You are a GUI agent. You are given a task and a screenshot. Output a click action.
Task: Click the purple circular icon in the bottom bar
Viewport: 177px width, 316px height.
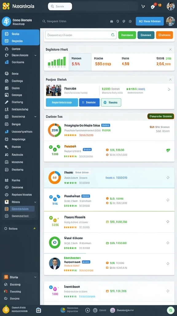[112, 310]
